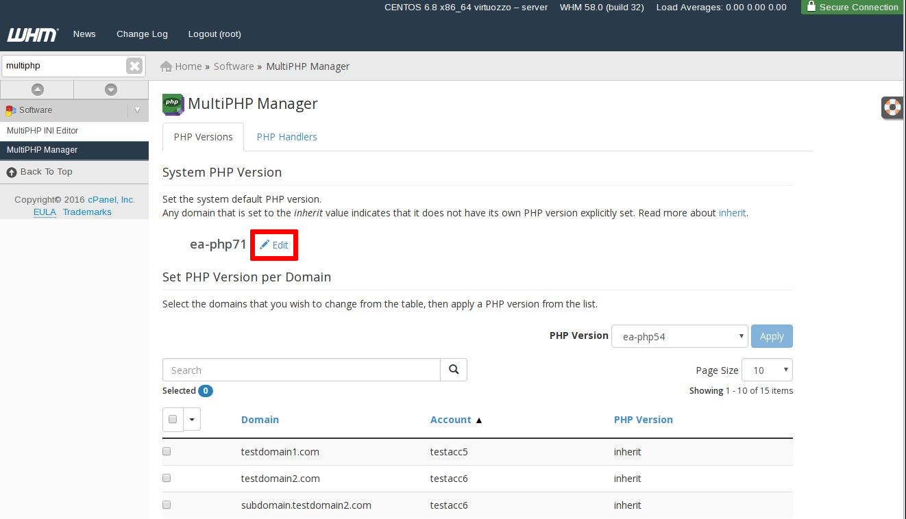Select the testdomain1.com checkbox
The image size is (906, 519).
click(x=167, y=452)
